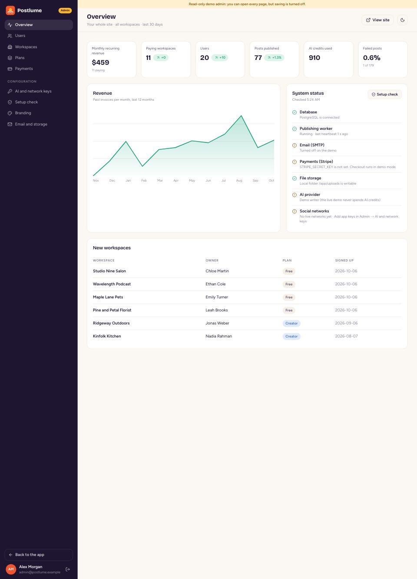Screen dimensions: 417x579
Task: Open the Workspaces page
Action: 39,47
